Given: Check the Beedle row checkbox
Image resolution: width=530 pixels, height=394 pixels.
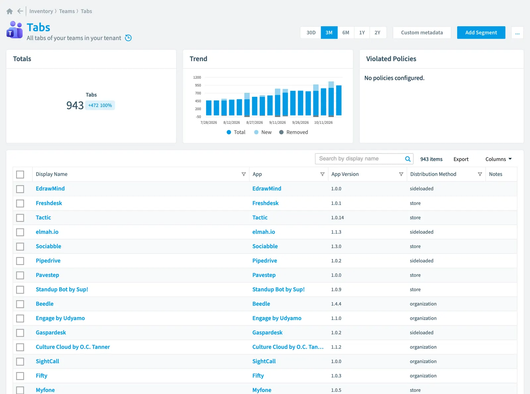Looking at the screenshot, I should click(20, 304).
